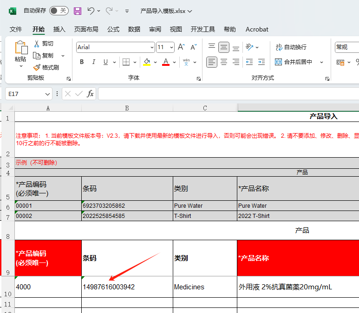This screenshot has width=359, height=313.
Task: Open the 帮助 ribbon tab
Action: coord(229,29)
